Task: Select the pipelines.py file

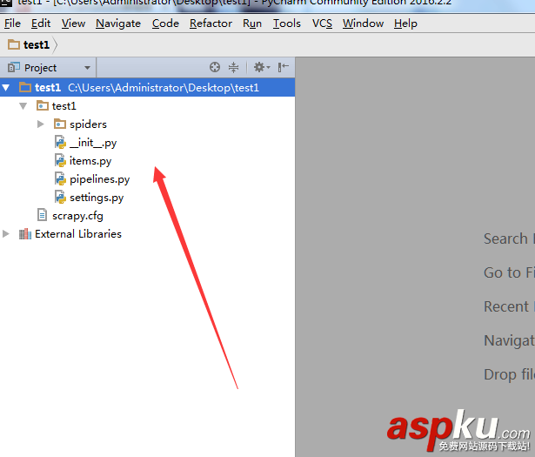Action: click(100, 179)
